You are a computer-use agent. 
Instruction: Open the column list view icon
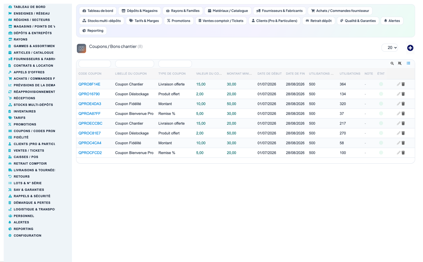[x=408, y=63]
